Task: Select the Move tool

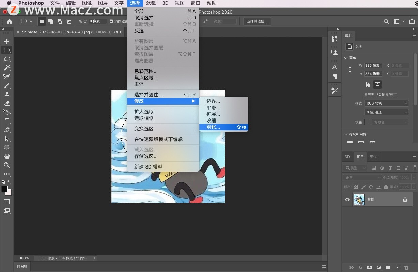Action: click(7, 41)
